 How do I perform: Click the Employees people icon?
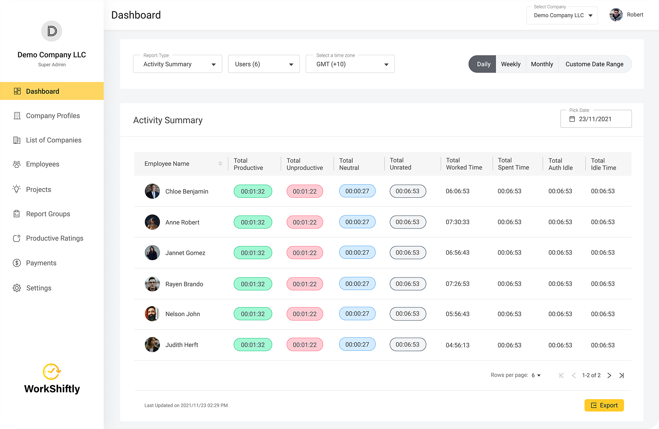point(16,164)
